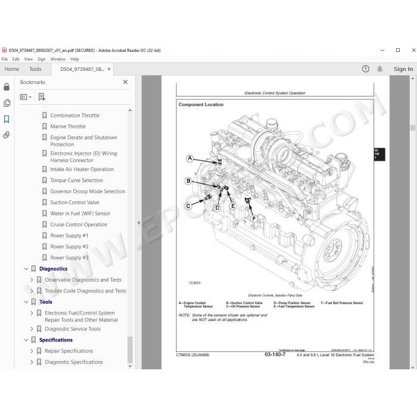417x417 pixels.
Task: Open Engine Derate and Shutdown Protection bookmark
Action: click(83, 141)
